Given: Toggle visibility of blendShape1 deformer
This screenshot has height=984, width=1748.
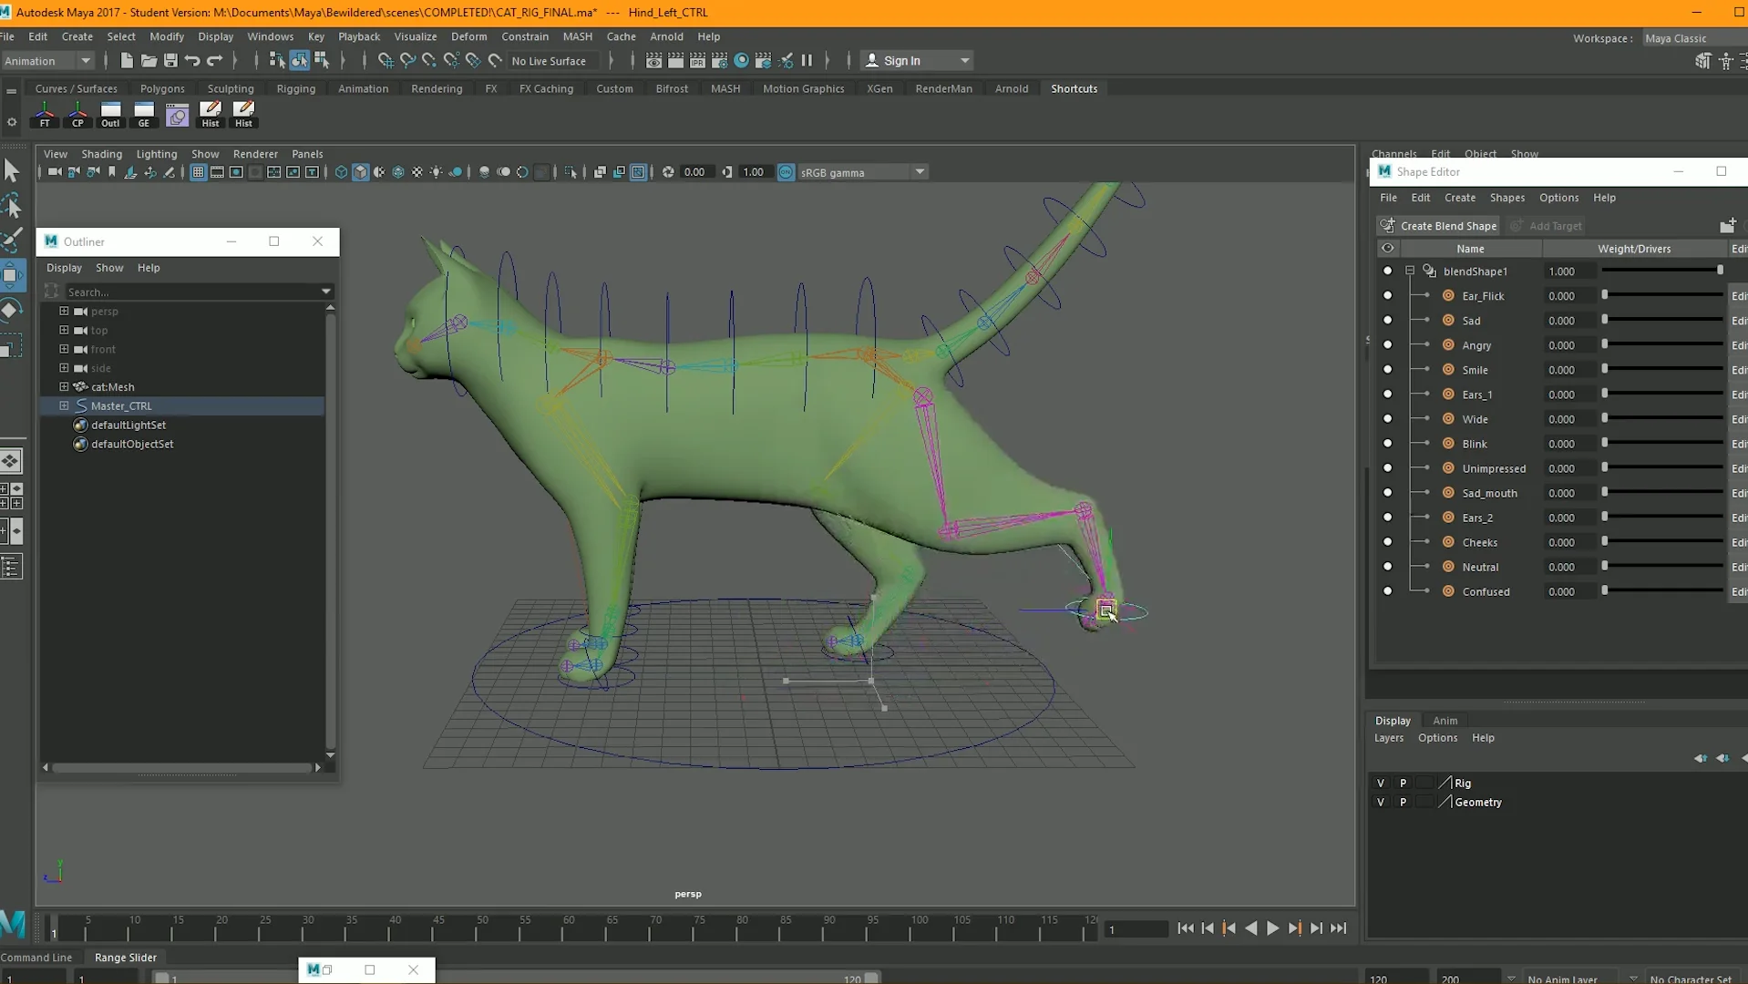Looking at the screenshot, I should click(x=1387, y=272).
